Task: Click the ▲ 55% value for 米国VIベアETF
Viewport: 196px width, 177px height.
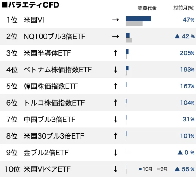Action: [x=185, y=169]
